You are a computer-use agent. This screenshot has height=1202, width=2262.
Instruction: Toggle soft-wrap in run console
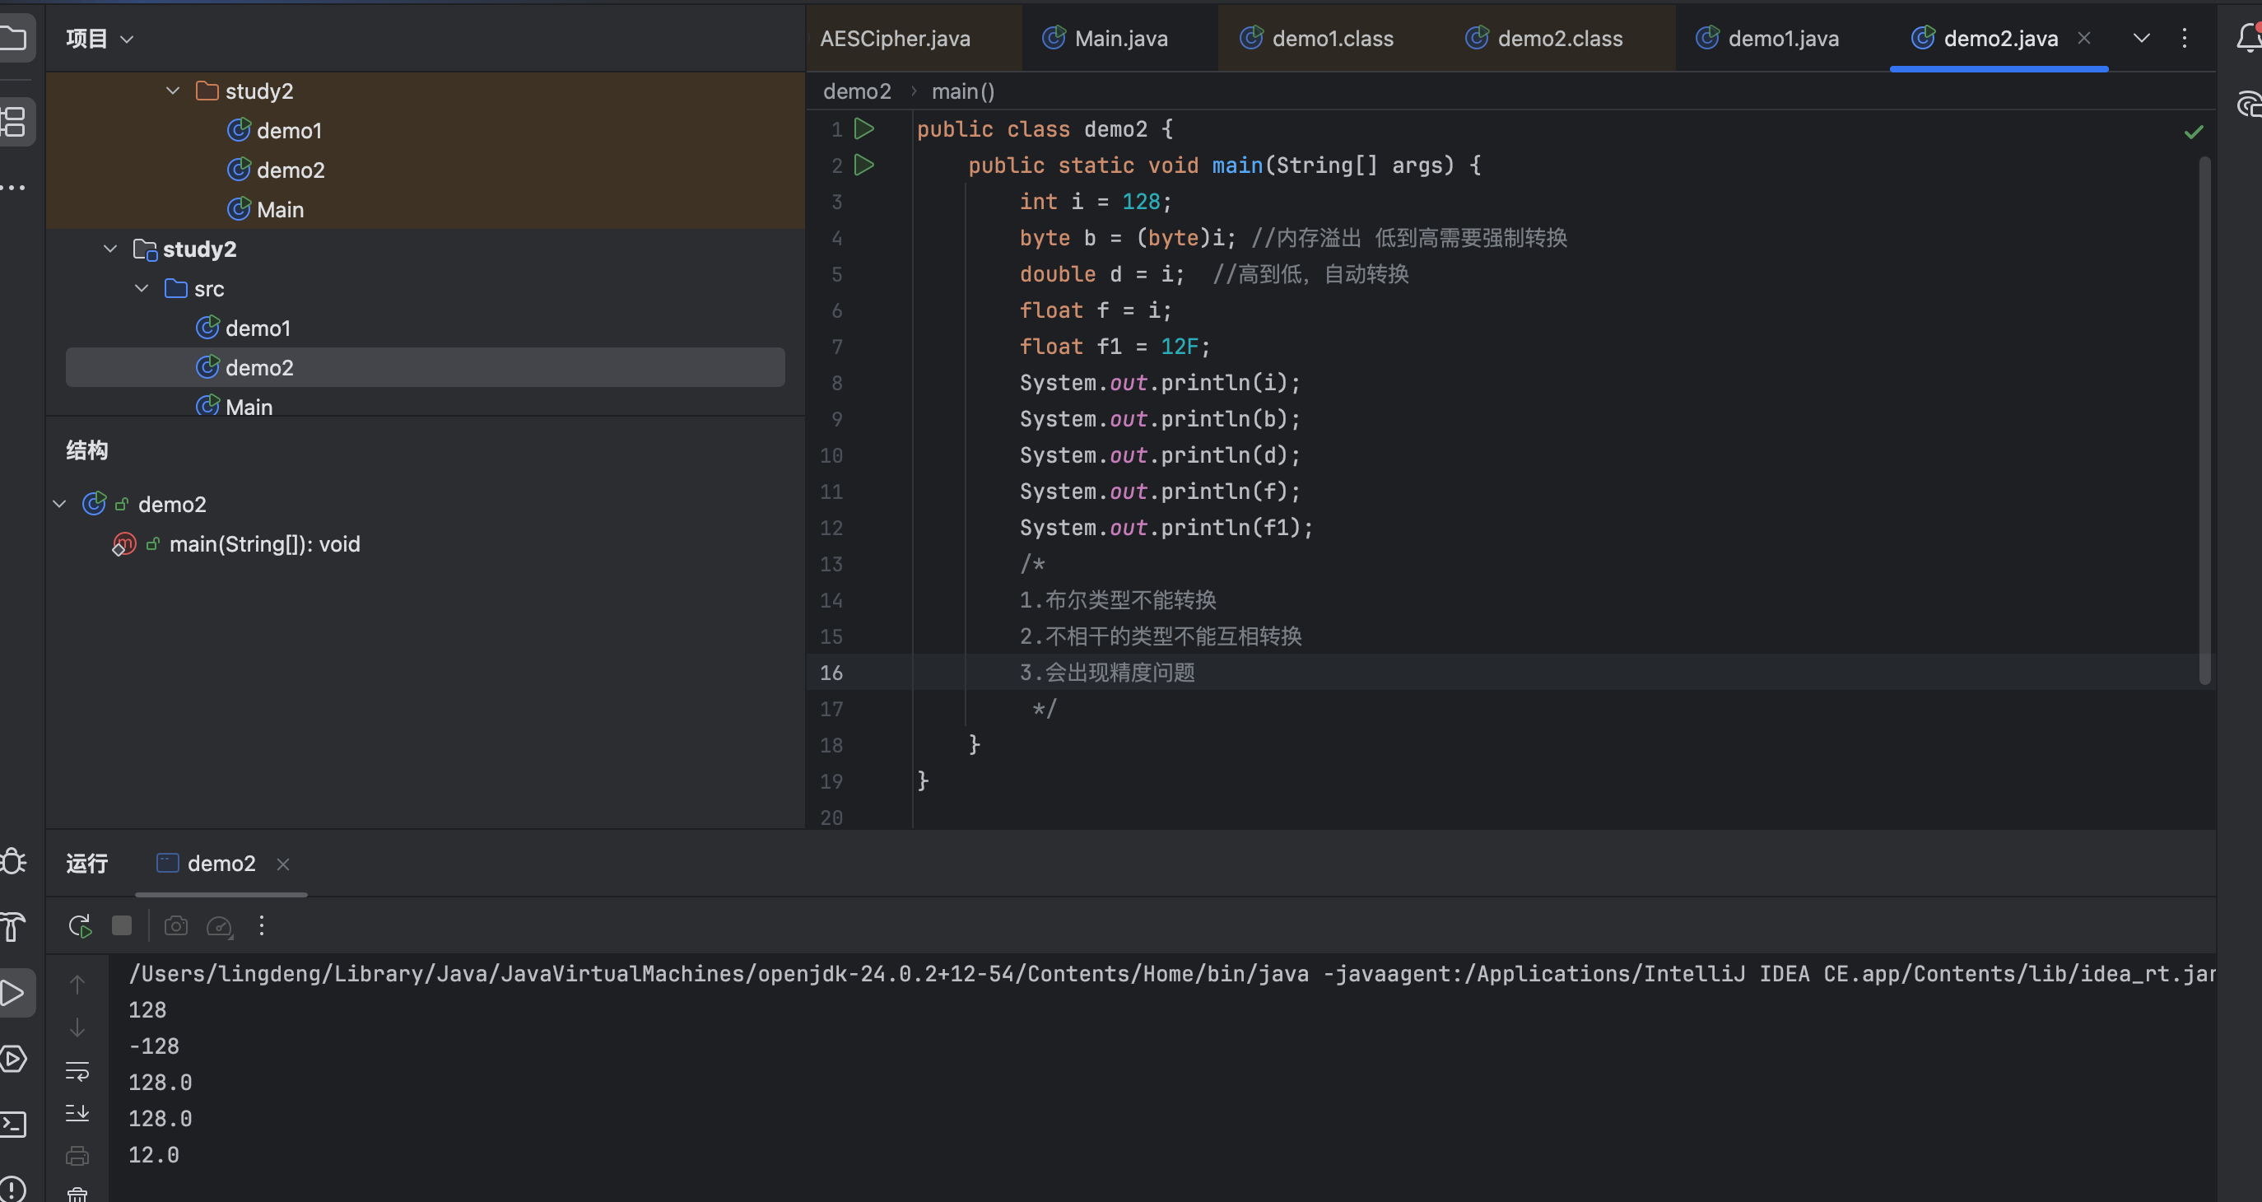tap(77, 1070)
